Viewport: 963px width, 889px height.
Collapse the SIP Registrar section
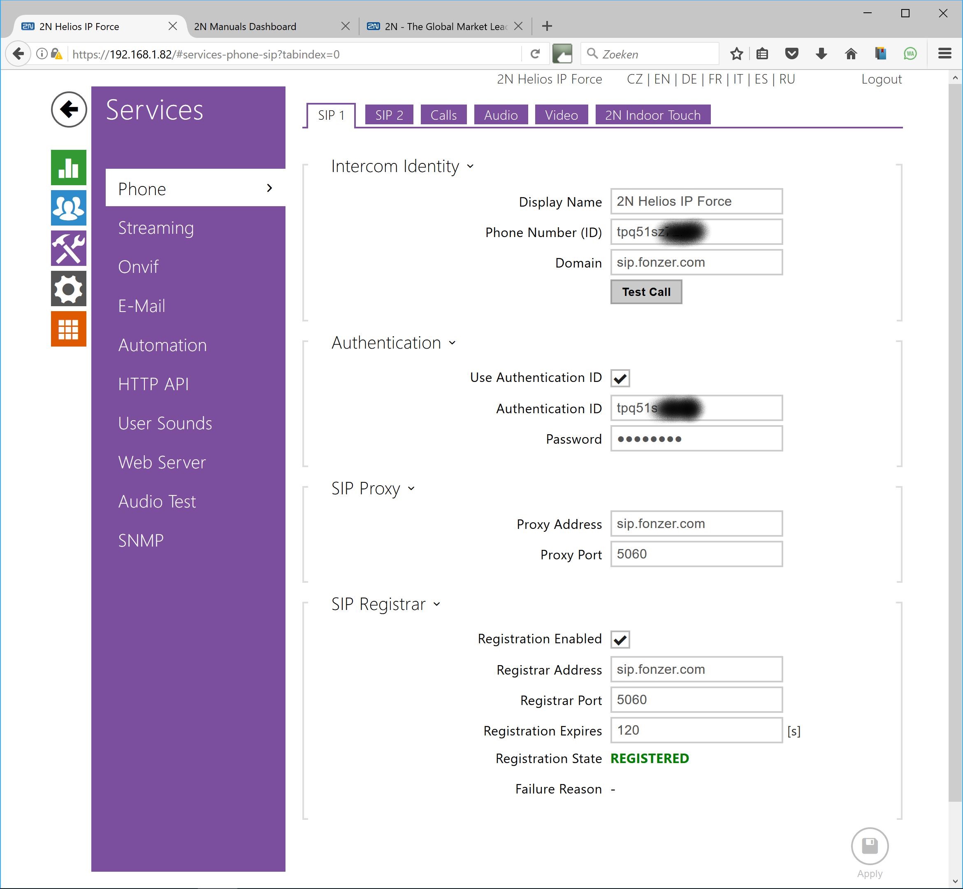436,604
